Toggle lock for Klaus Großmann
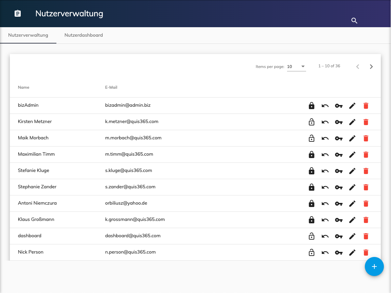Screen dimensions: 391x293 [x=312, y=220]
